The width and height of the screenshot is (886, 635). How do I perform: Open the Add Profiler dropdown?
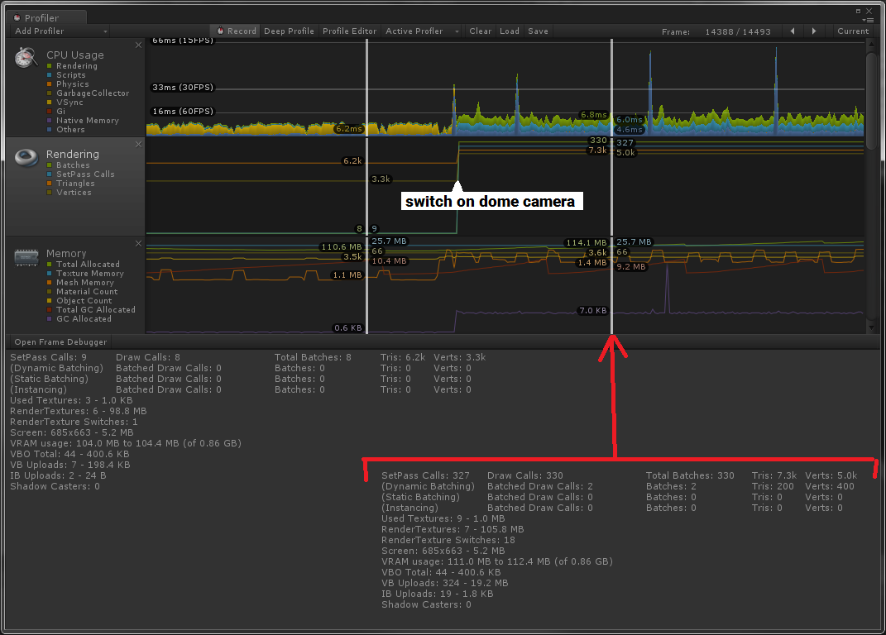[60, 31]
